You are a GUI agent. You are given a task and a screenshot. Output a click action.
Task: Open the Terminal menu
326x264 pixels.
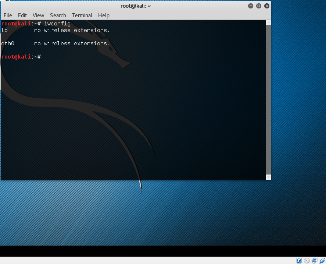click(82, 15)
